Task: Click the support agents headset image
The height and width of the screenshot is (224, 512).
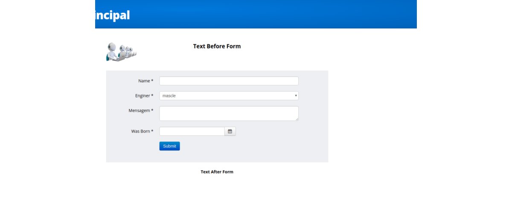Action: tap(121, 52)
